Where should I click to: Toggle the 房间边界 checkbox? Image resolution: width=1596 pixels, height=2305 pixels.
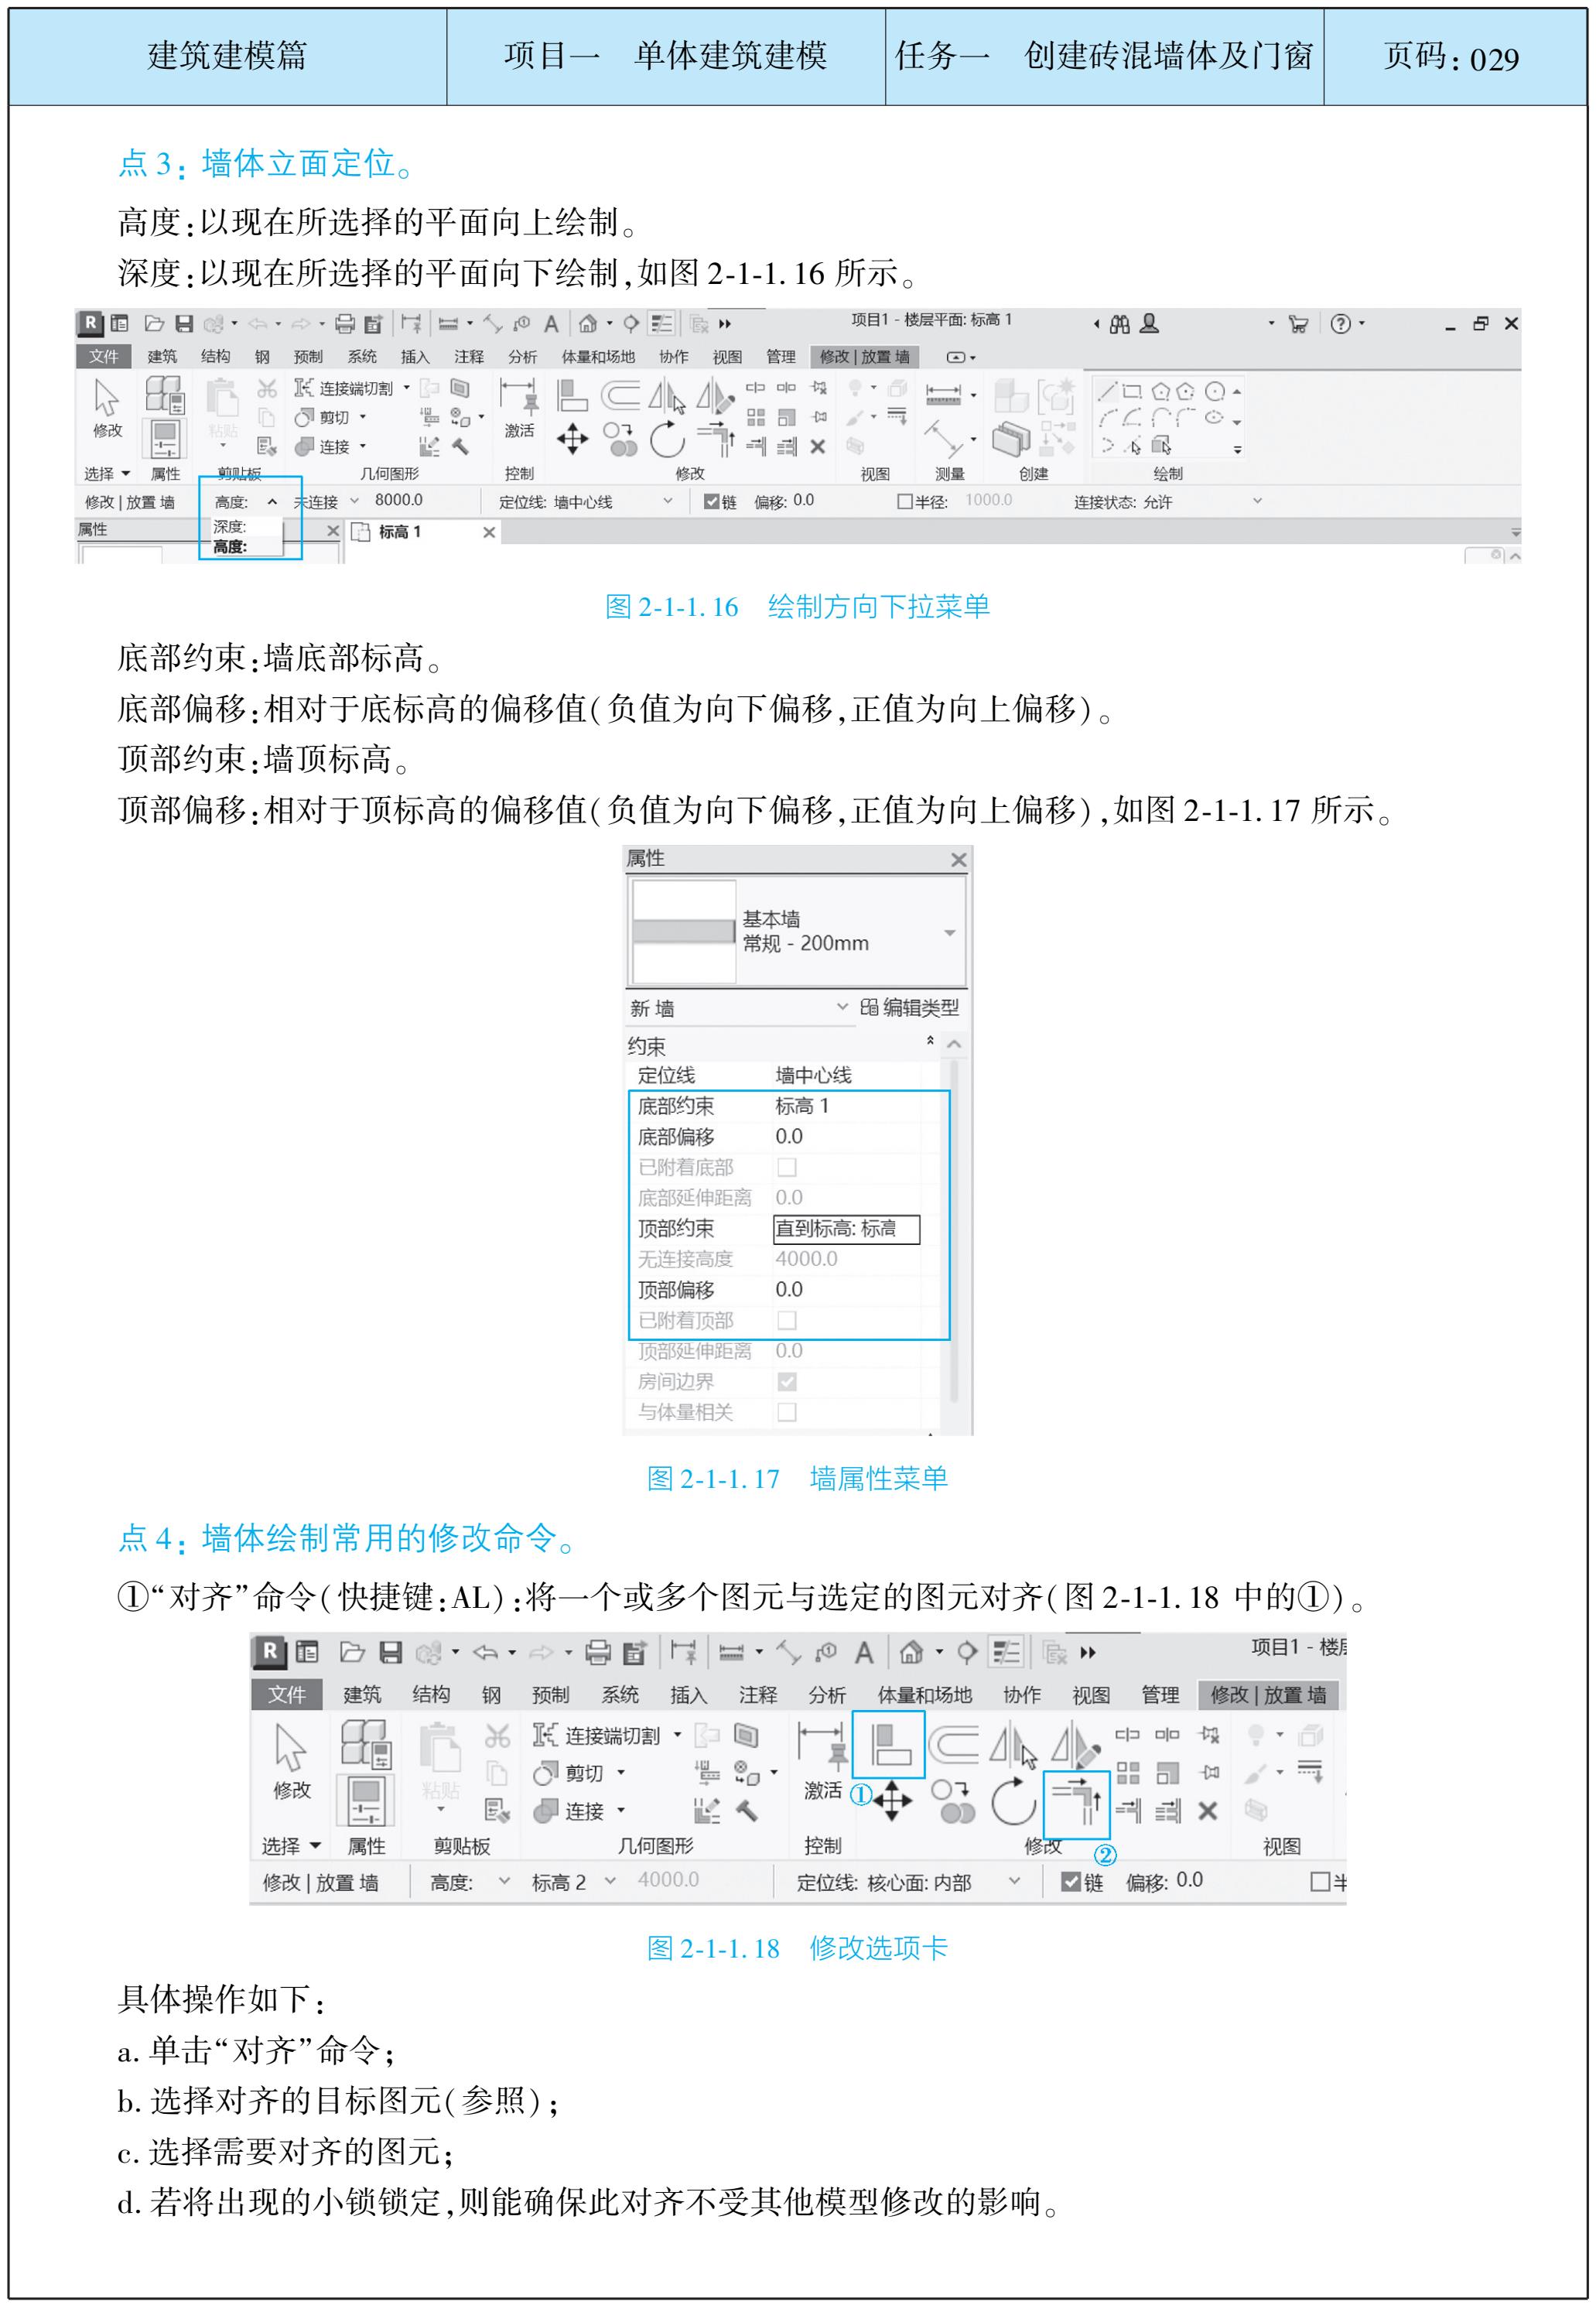click(787, 1381)
